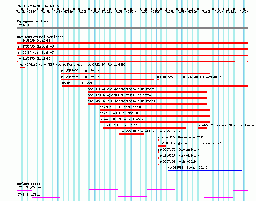Click the DGV Structural Variants track title
The height and width of the screenshot is (201, 256).
pos(40,37)
